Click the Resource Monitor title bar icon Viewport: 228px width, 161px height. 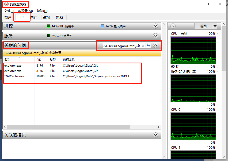[x=6, y=4]
